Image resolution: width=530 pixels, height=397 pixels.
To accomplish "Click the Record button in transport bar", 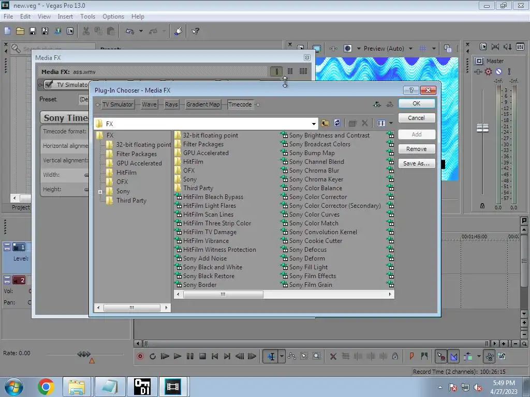I will tap(140, 356).
